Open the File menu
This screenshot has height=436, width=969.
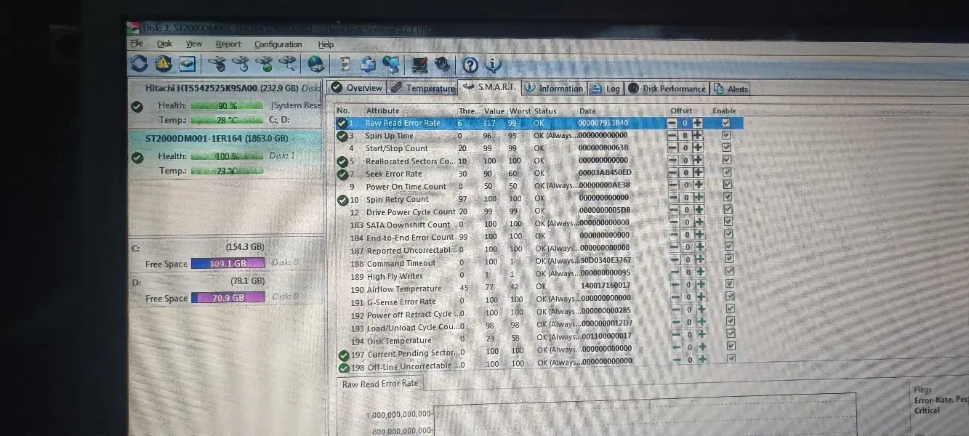coord(137,44)
